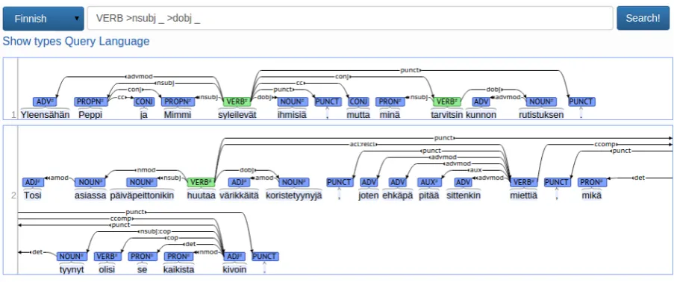Viewport: 674px width, 282px height.
Task: Select the ADV tag above joten
Action: 369,182
